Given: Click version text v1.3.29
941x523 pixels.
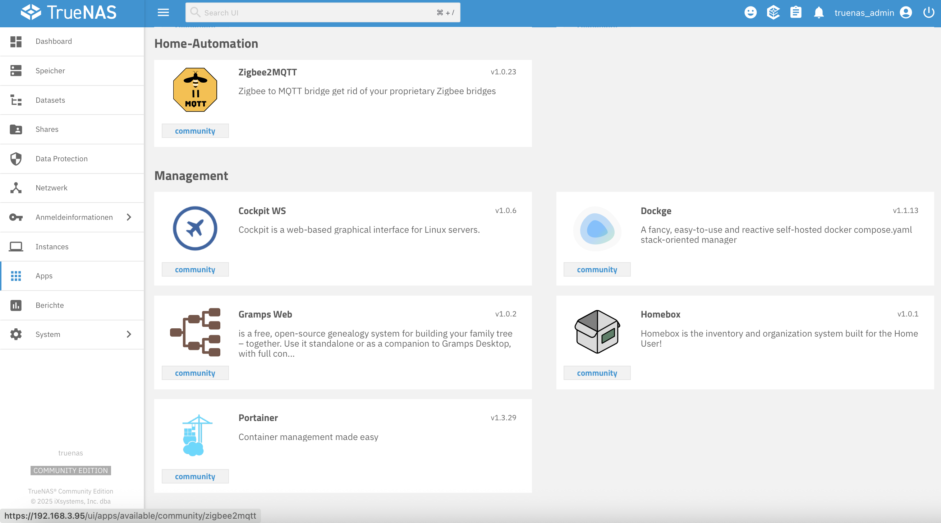Looking at the screenshot, I should (503, 417).
